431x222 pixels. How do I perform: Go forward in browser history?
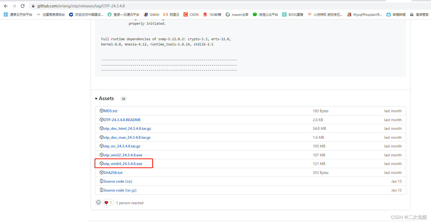[x=14, y=6]
